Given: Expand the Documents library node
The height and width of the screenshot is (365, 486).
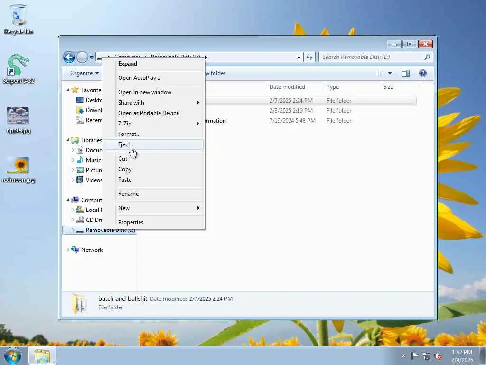Looking at the screenshot, I should [x=73, y=150].
